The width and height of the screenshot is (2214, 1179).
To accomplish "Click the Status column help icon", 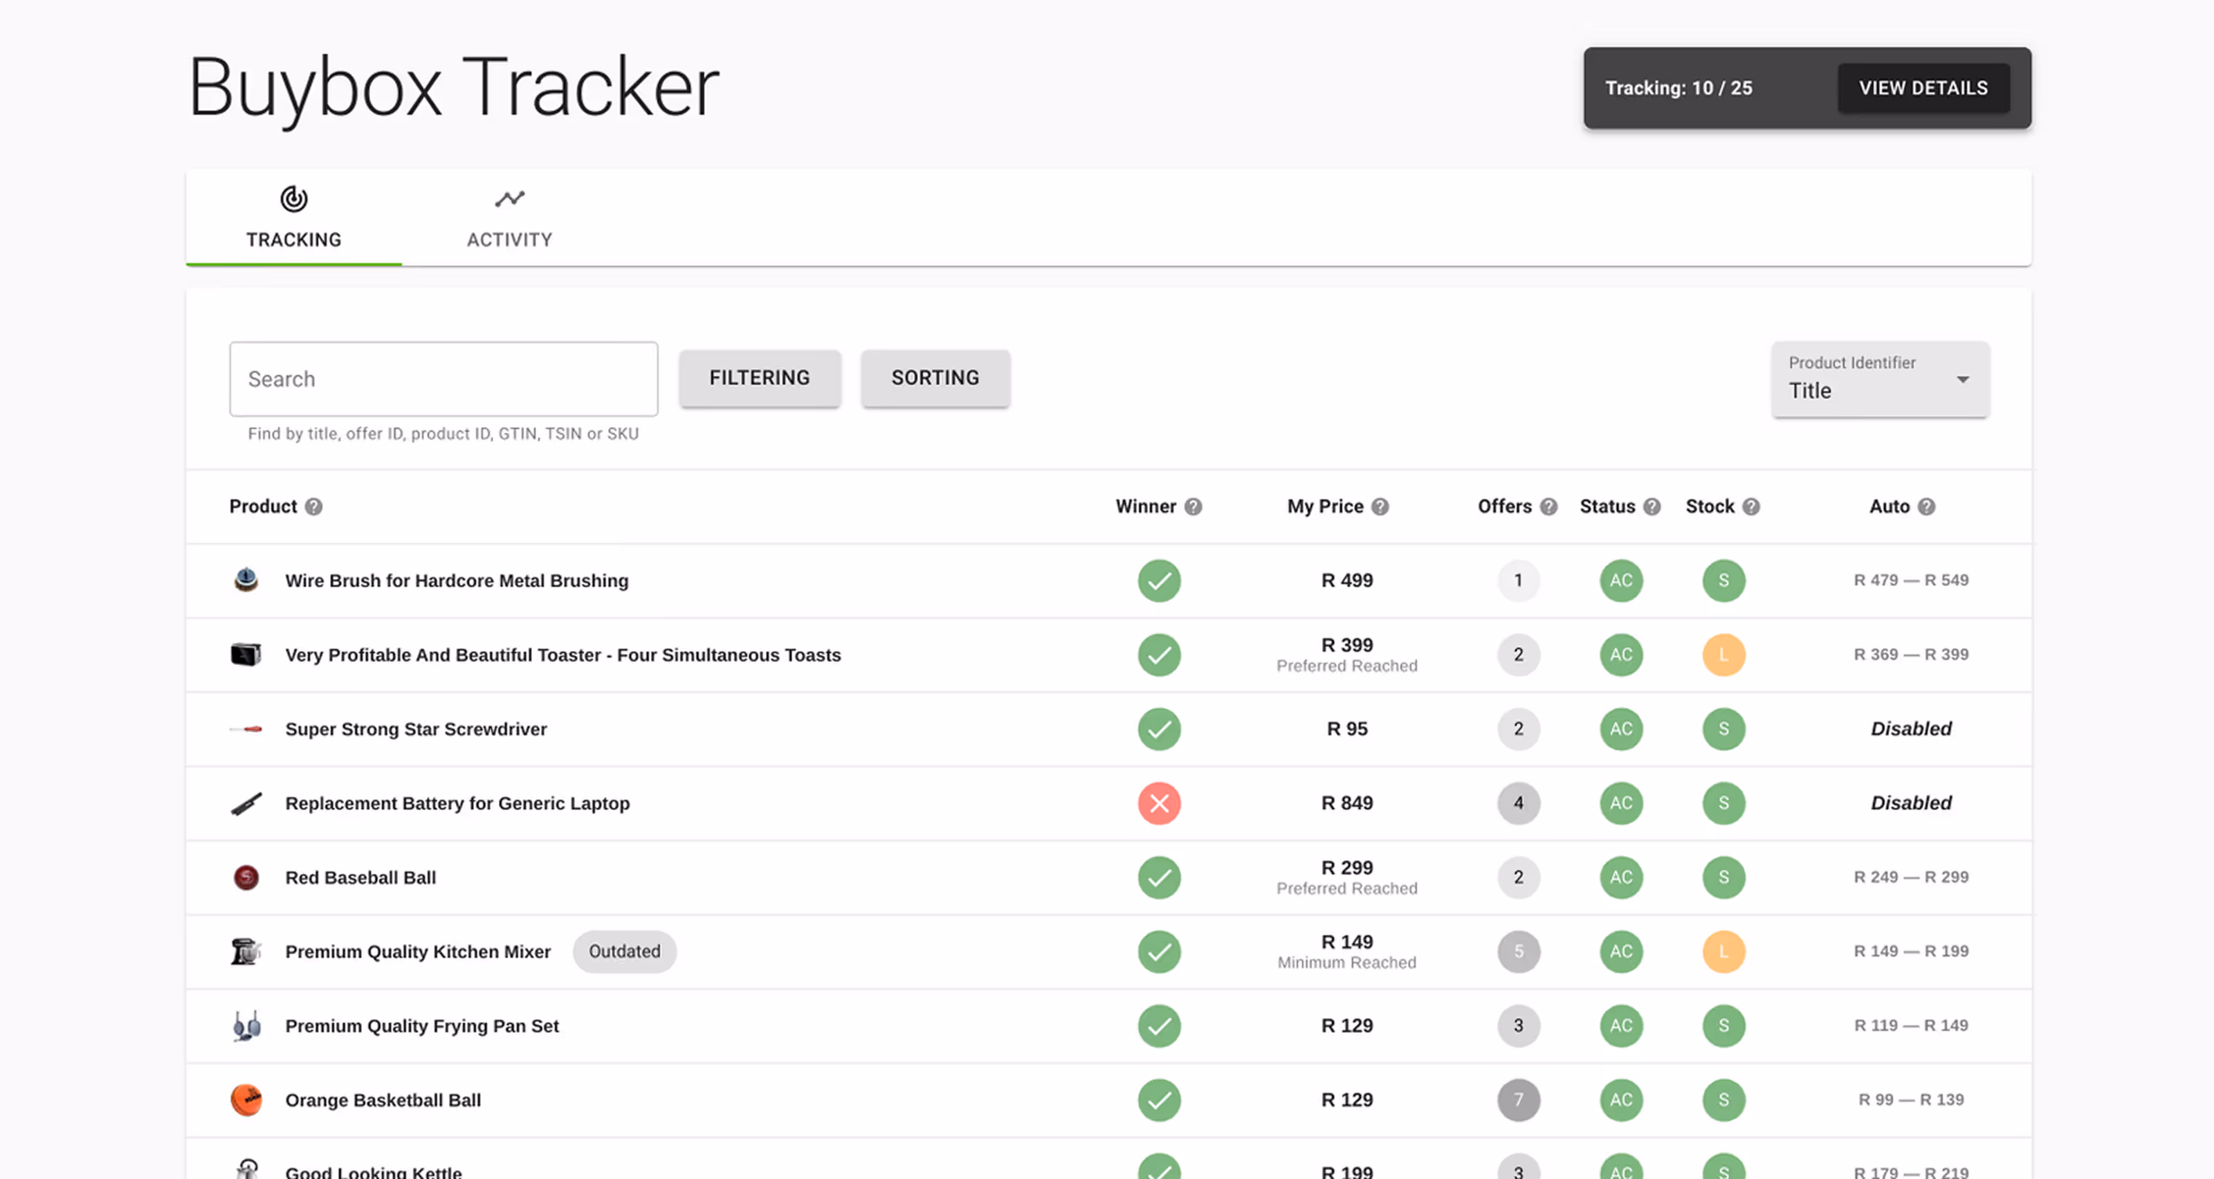I will pyautogui.click(x=1651, y=506).
